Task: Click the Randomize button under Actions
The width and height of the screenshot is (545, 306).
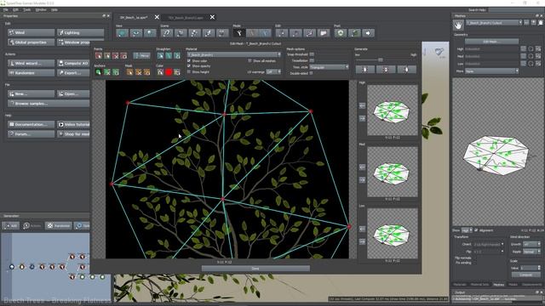Action: coord(32,73)
